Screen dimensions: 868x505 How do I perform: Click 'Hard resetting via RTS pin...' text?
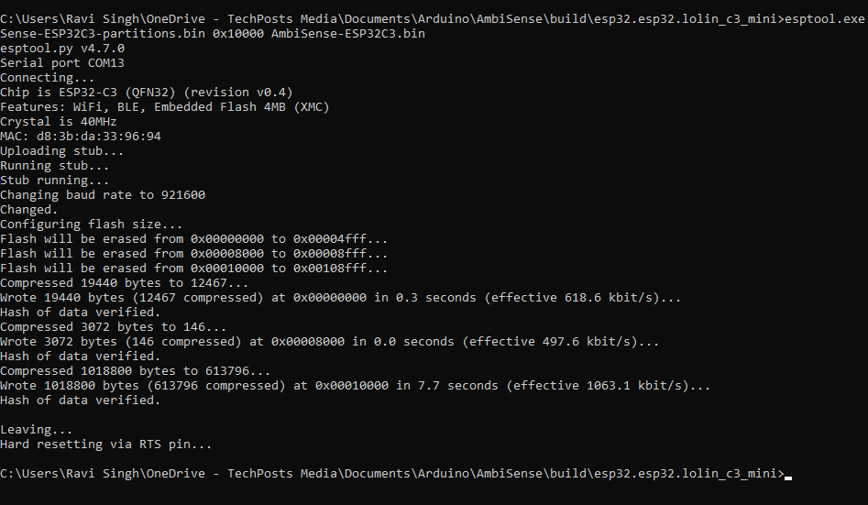pos(105,445)
